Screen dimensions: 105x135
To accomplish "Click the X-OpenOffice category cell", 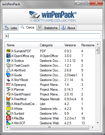I will (x=49, y=56).
